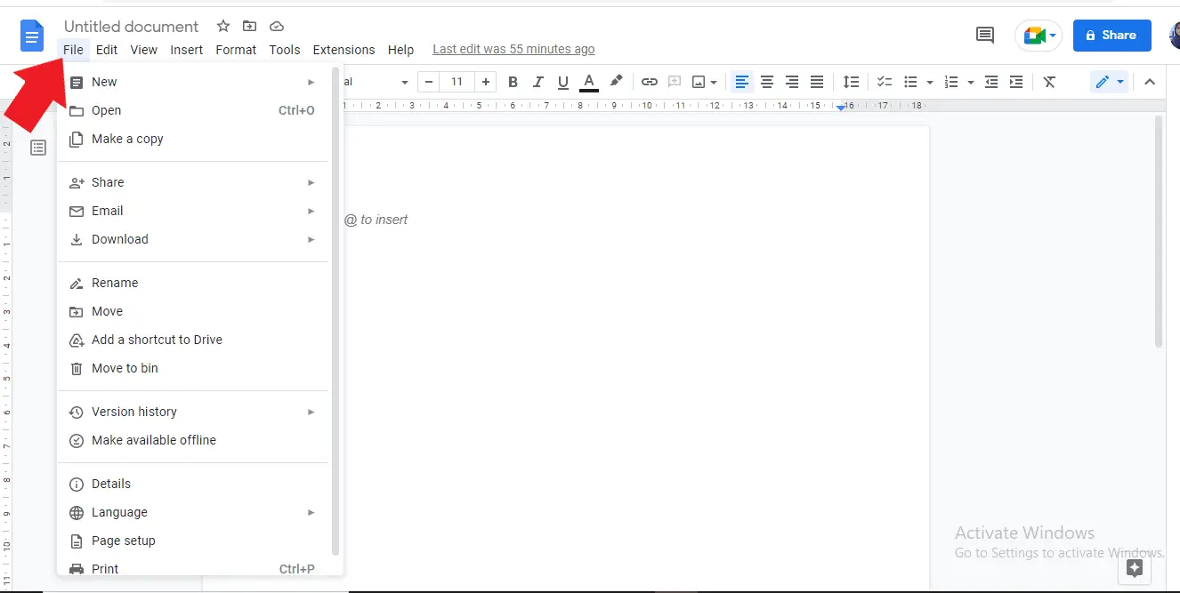1180x593 pixels.
Task: Toggle bold formatting
Action: 513,81
